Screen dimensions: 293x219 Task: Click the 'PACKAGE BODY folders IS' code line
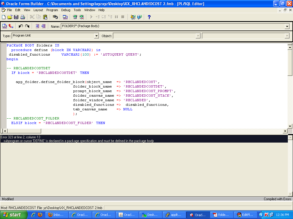pyautogui.click(x=33, y=45)
